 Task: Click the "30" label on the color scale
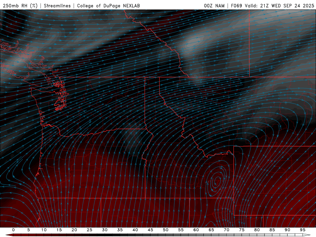(x=105, y=230)
